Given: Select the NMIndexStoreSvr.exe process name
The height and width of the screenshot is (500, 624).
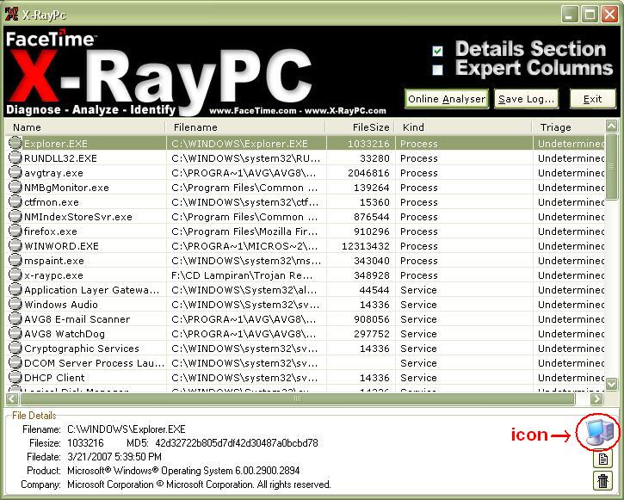Looking at the screenshot, I should click(x=78, y=217).
